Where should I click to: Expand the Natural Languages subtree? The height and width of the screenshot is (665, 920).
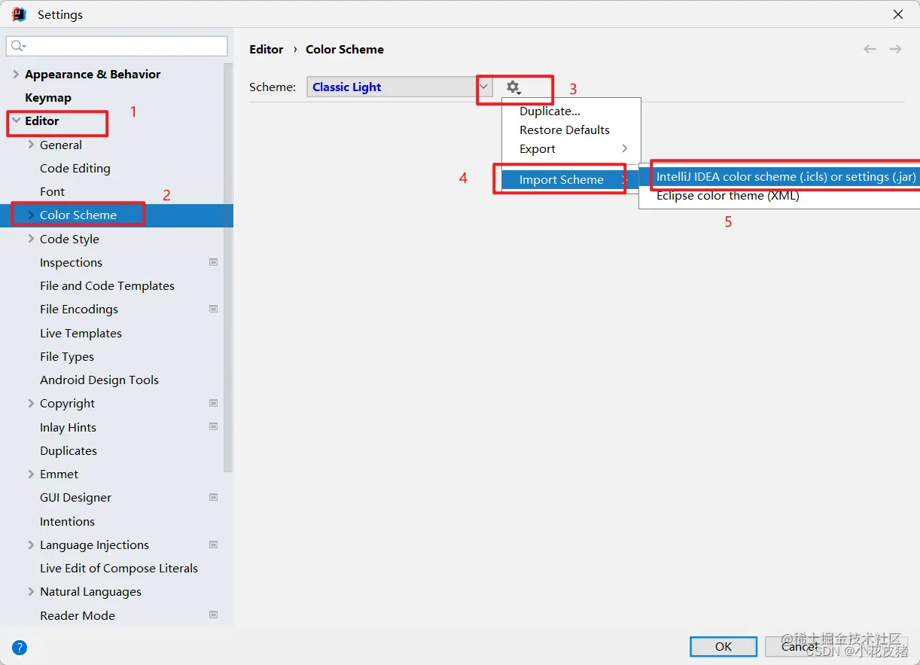pyautogui.click(x=31, y=591)
